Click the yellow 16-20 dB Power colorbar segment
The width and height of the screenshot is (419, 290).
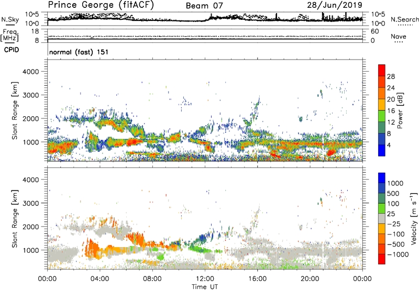pos(382,105)
